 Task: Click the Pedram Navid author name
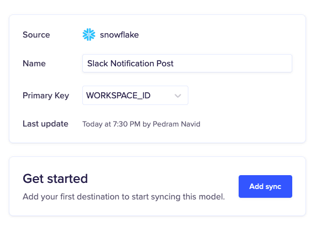176,124
